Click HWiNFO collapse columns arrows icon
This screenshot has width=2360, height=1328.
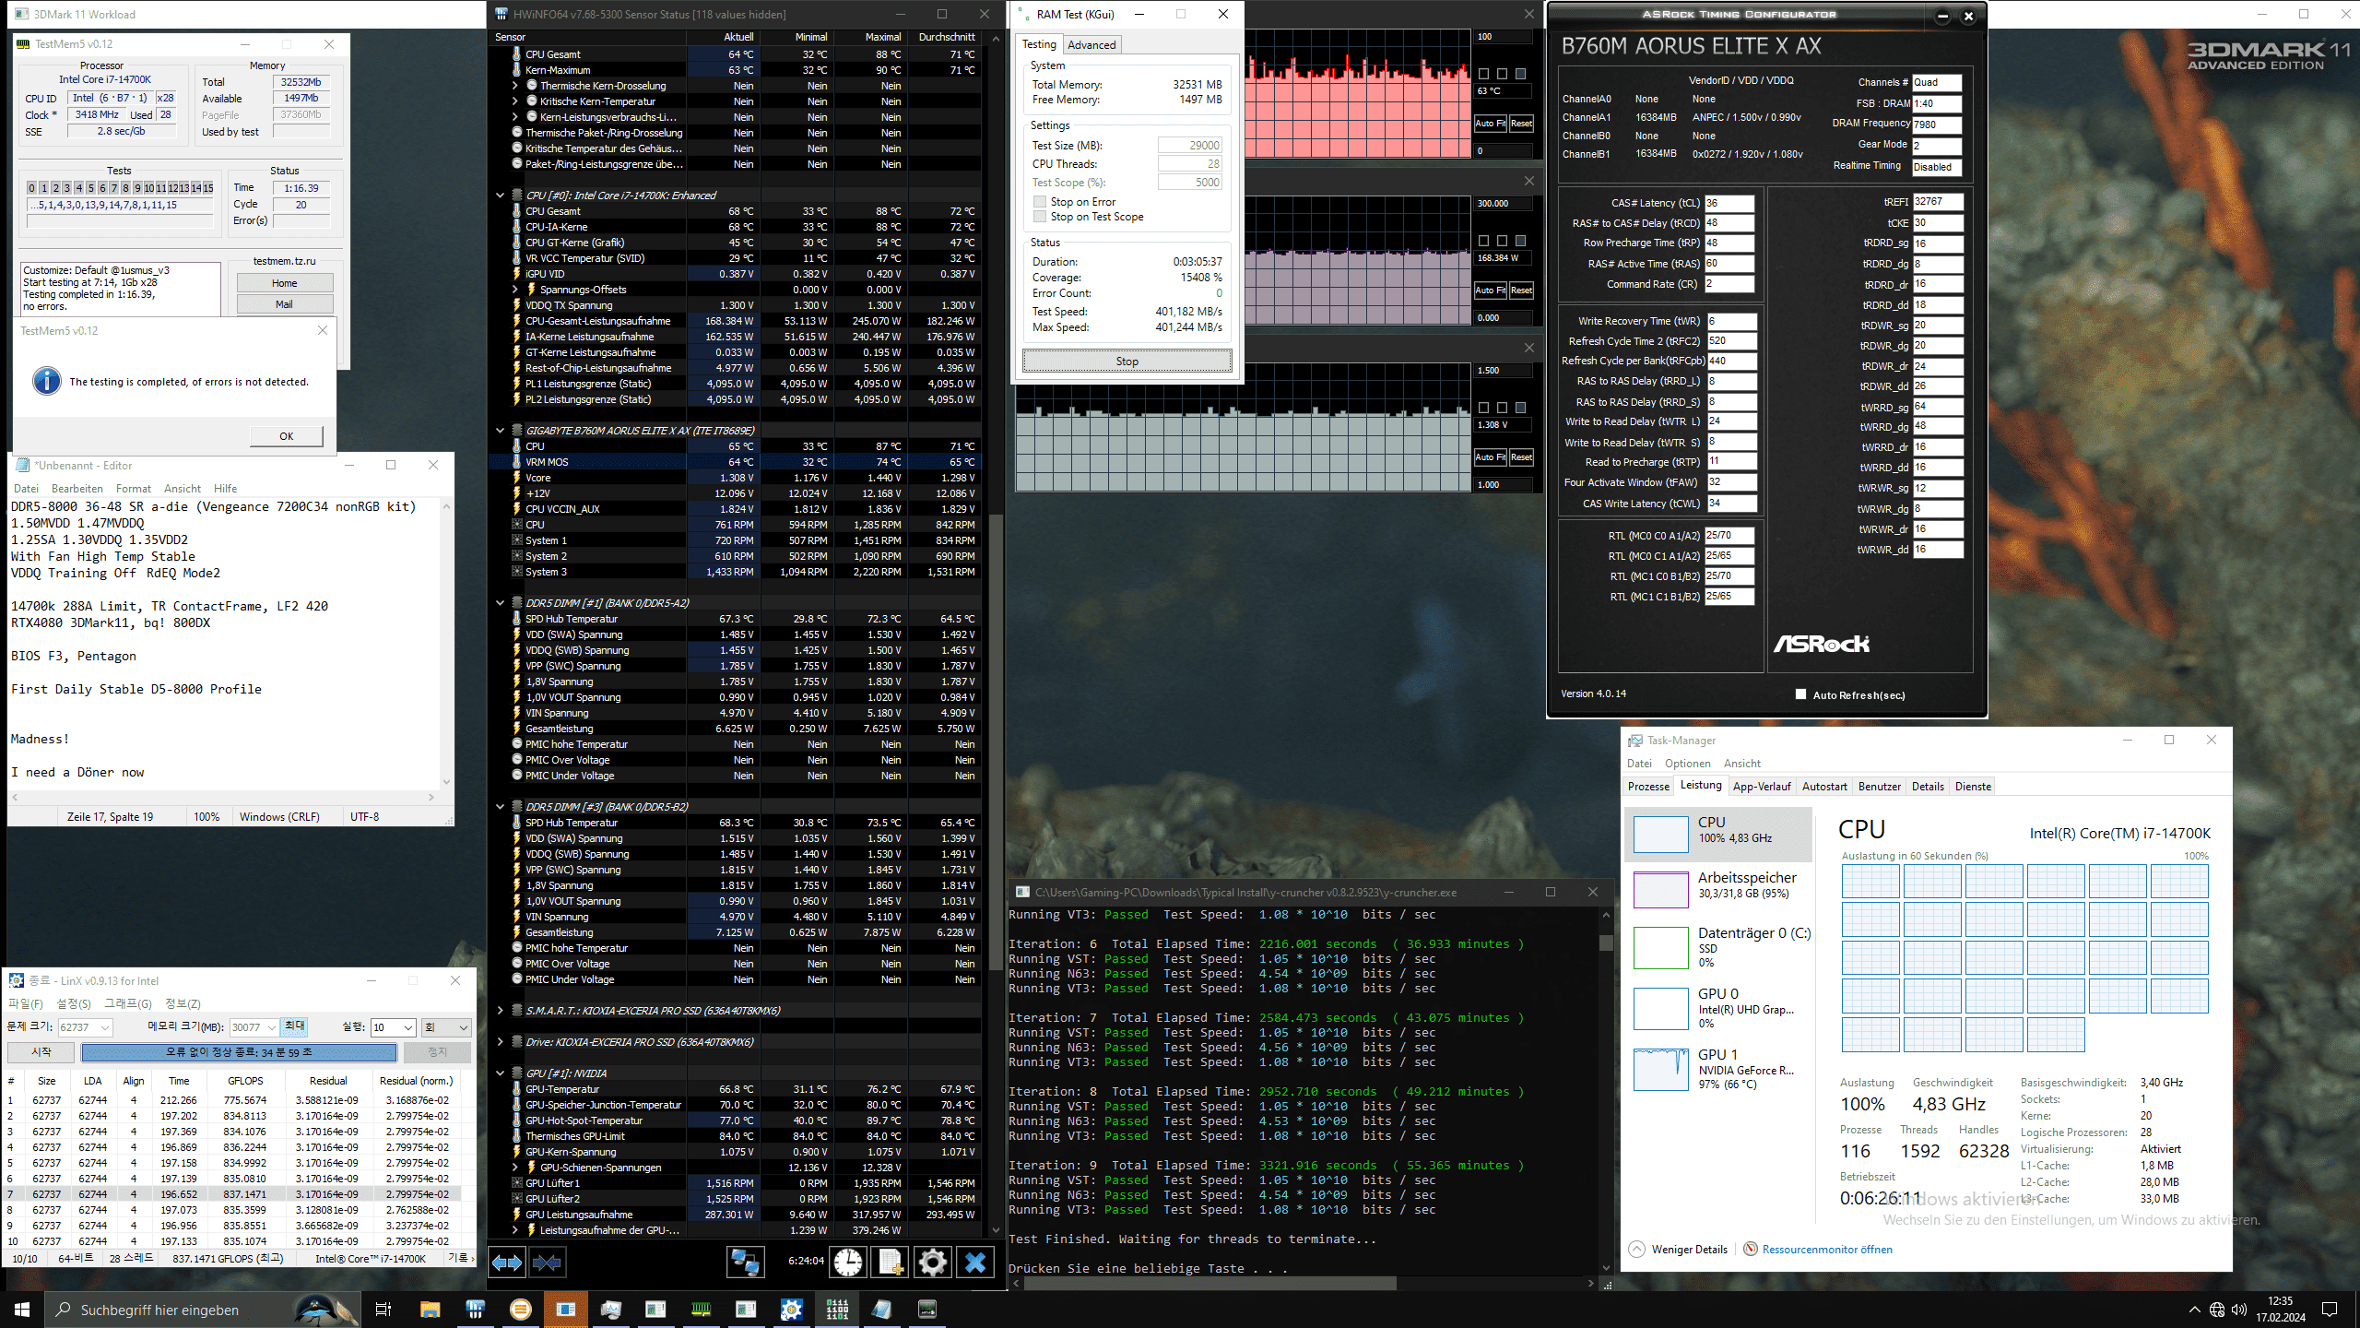548,1262
